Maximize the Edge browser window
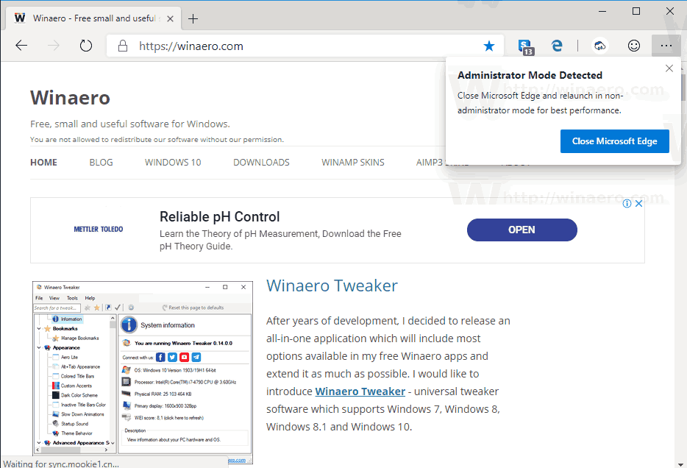Viewport: 687px width, 468px height. point(636,11)
